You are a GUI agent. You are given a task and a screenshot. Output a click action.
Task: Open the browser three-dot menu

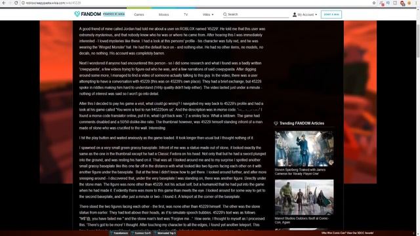(x=416, y=3)
